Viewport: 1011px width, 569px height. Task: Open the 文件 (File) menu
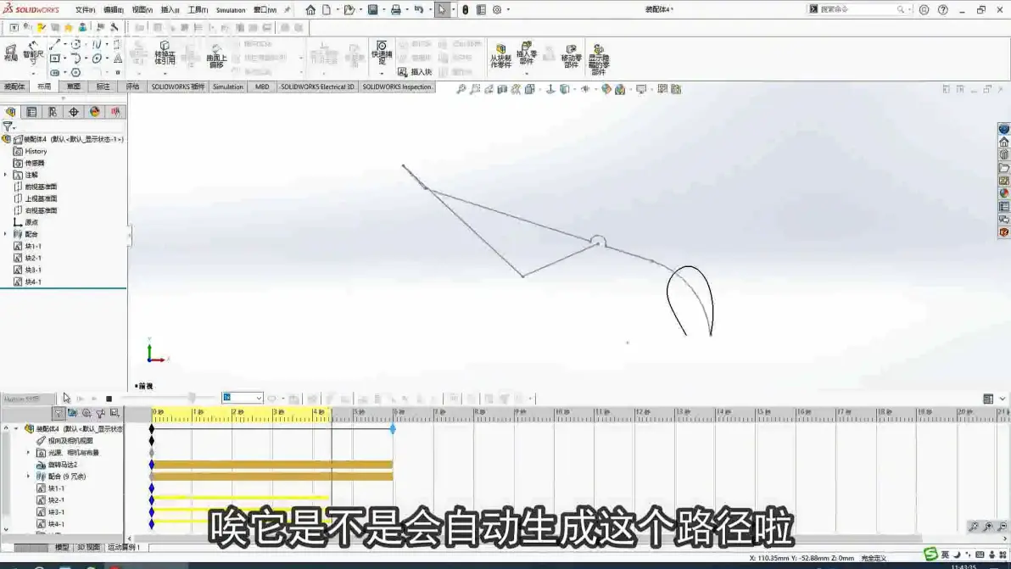click(x=85, y=9)
